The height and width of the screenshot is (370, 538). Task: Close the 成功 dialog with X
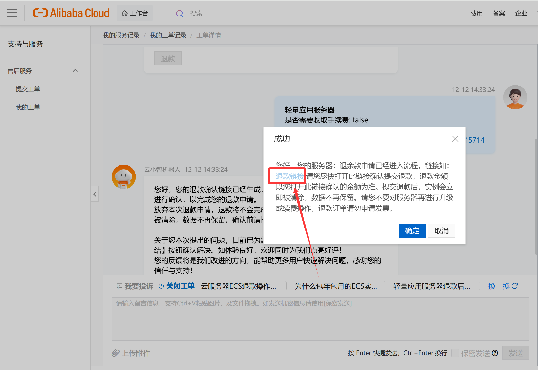[x=455, y=139]
